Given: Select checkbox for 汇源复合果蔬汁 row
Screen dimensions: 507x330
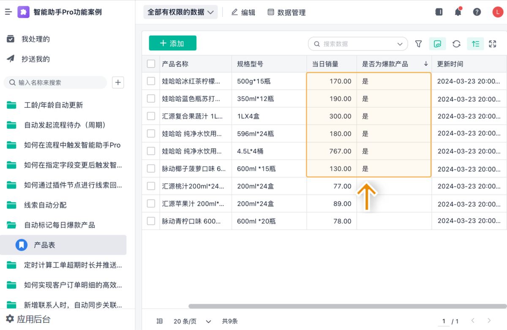Looking at the screenshot, I should coord(151,116).
